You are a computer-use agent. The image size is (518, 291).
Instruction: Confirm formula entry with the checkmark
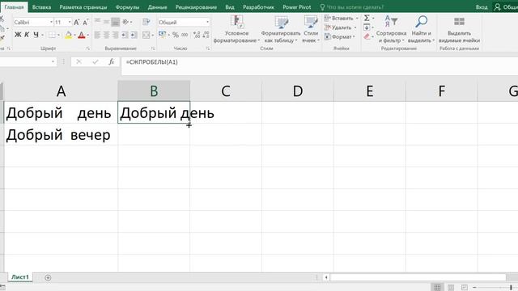point(96,61)
